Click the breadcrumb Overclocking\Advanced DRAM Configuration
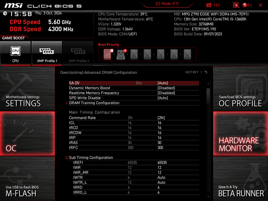 click(x=98, y=72)
